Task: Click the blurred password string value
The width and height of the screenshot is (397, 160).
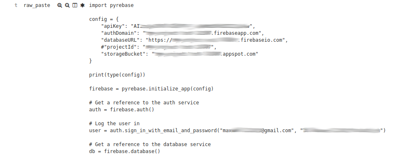Action: coord(342,130)
